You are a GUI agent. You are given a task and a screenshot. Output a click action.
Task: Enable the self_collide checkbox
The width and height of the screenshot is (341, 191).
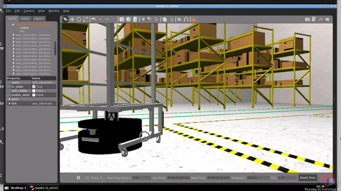34,91
